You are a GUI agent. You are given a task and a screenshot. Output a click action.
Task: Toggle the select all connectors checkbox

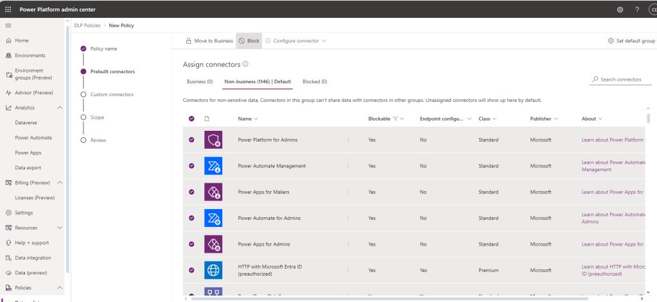point(191,119)
